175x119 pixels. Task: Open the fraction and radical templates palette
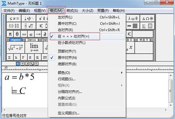29,26
